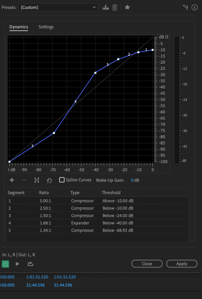Enable the Spline Curves checkbox
The image size is (202, 299).
[x=62, y=180]
